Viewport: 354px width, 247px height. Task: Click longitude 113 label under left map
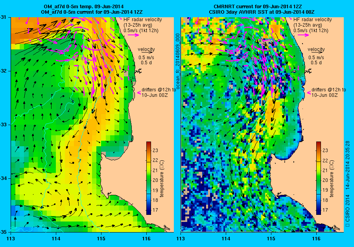(x=11, y=239)
